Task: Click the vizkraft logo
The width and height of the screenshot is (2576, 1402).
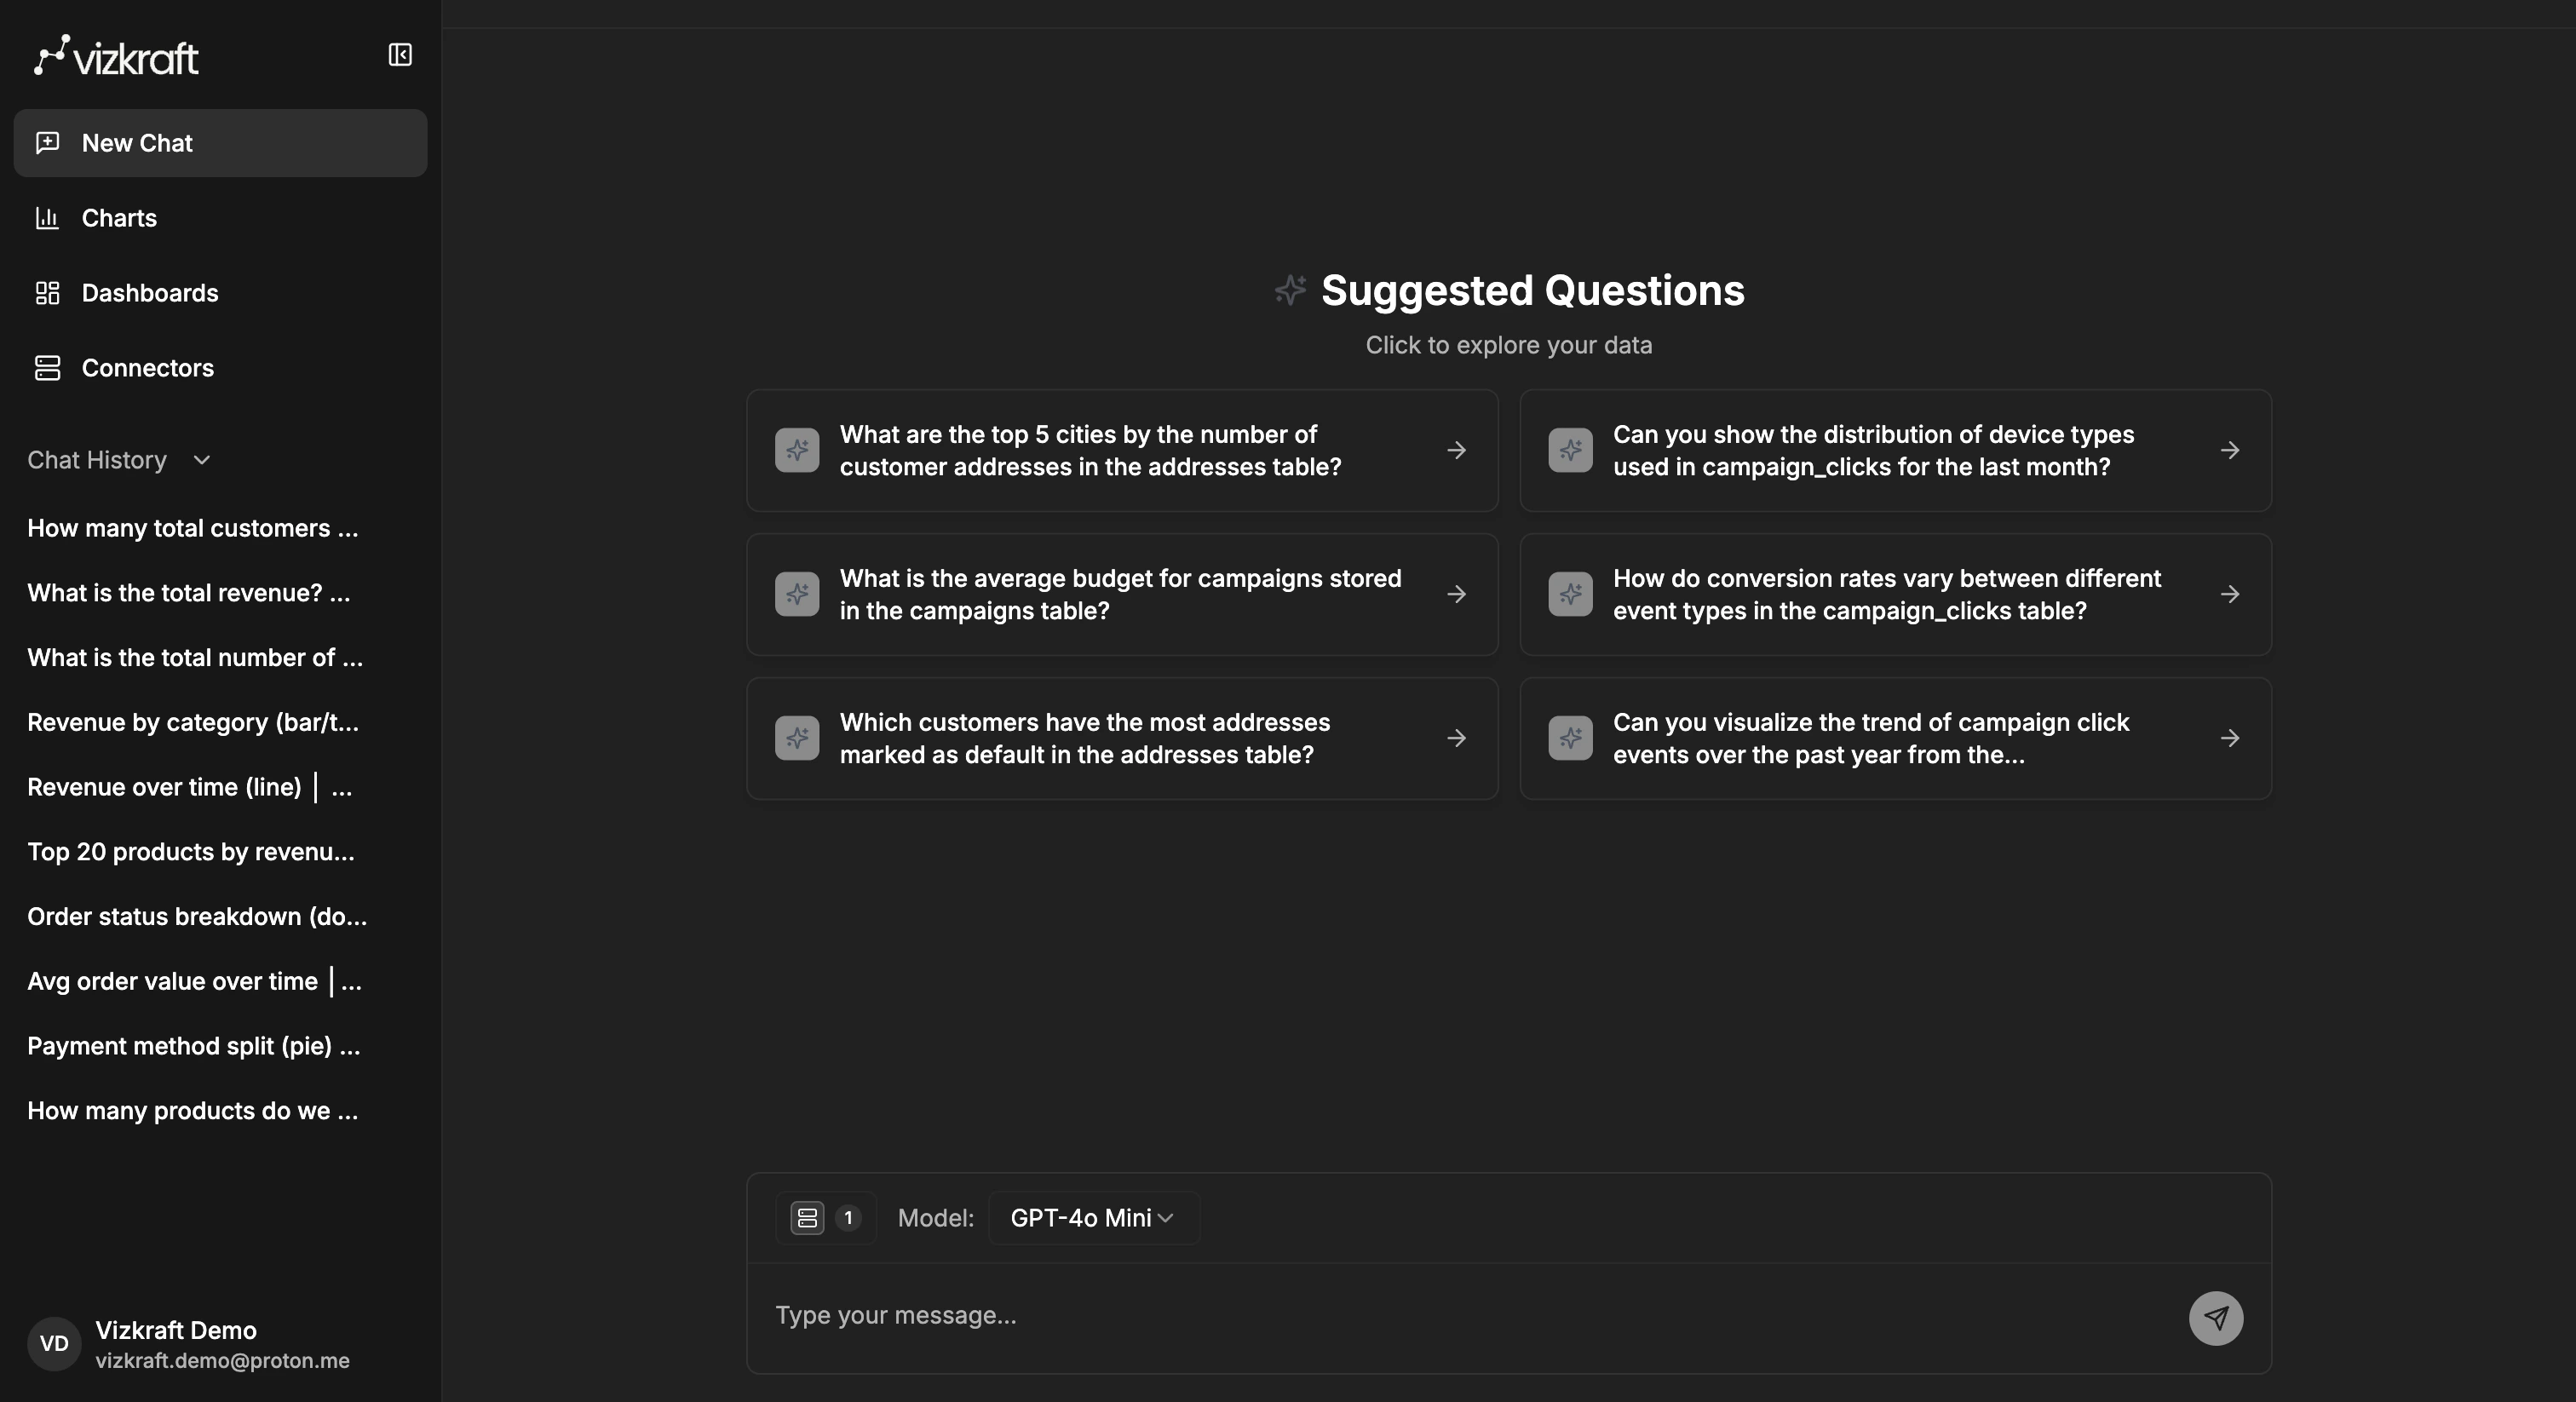Action: click(116, 55)
